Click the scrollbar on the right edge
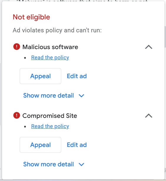Viewport: 166px width, 181px height. tap(165, 37)
